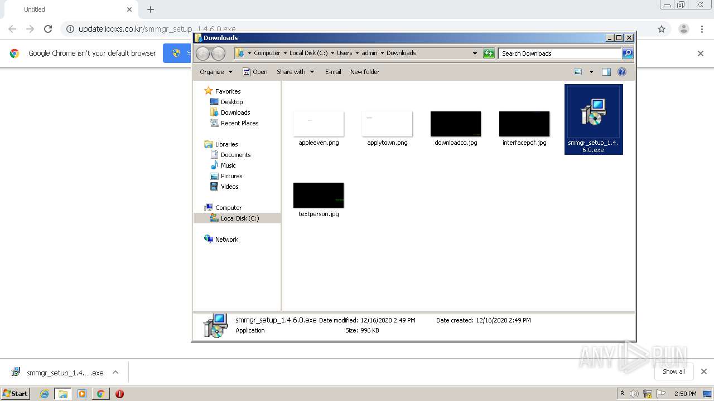Toggle the preview pane icon
714x401 pixels.
(x=606, y=72)
